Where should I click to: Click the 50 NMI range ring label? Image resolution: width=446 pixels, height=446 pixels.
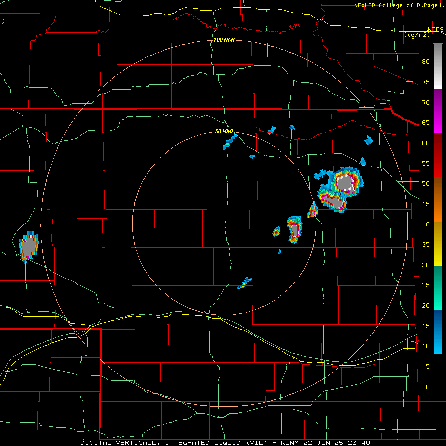(224, 131)
